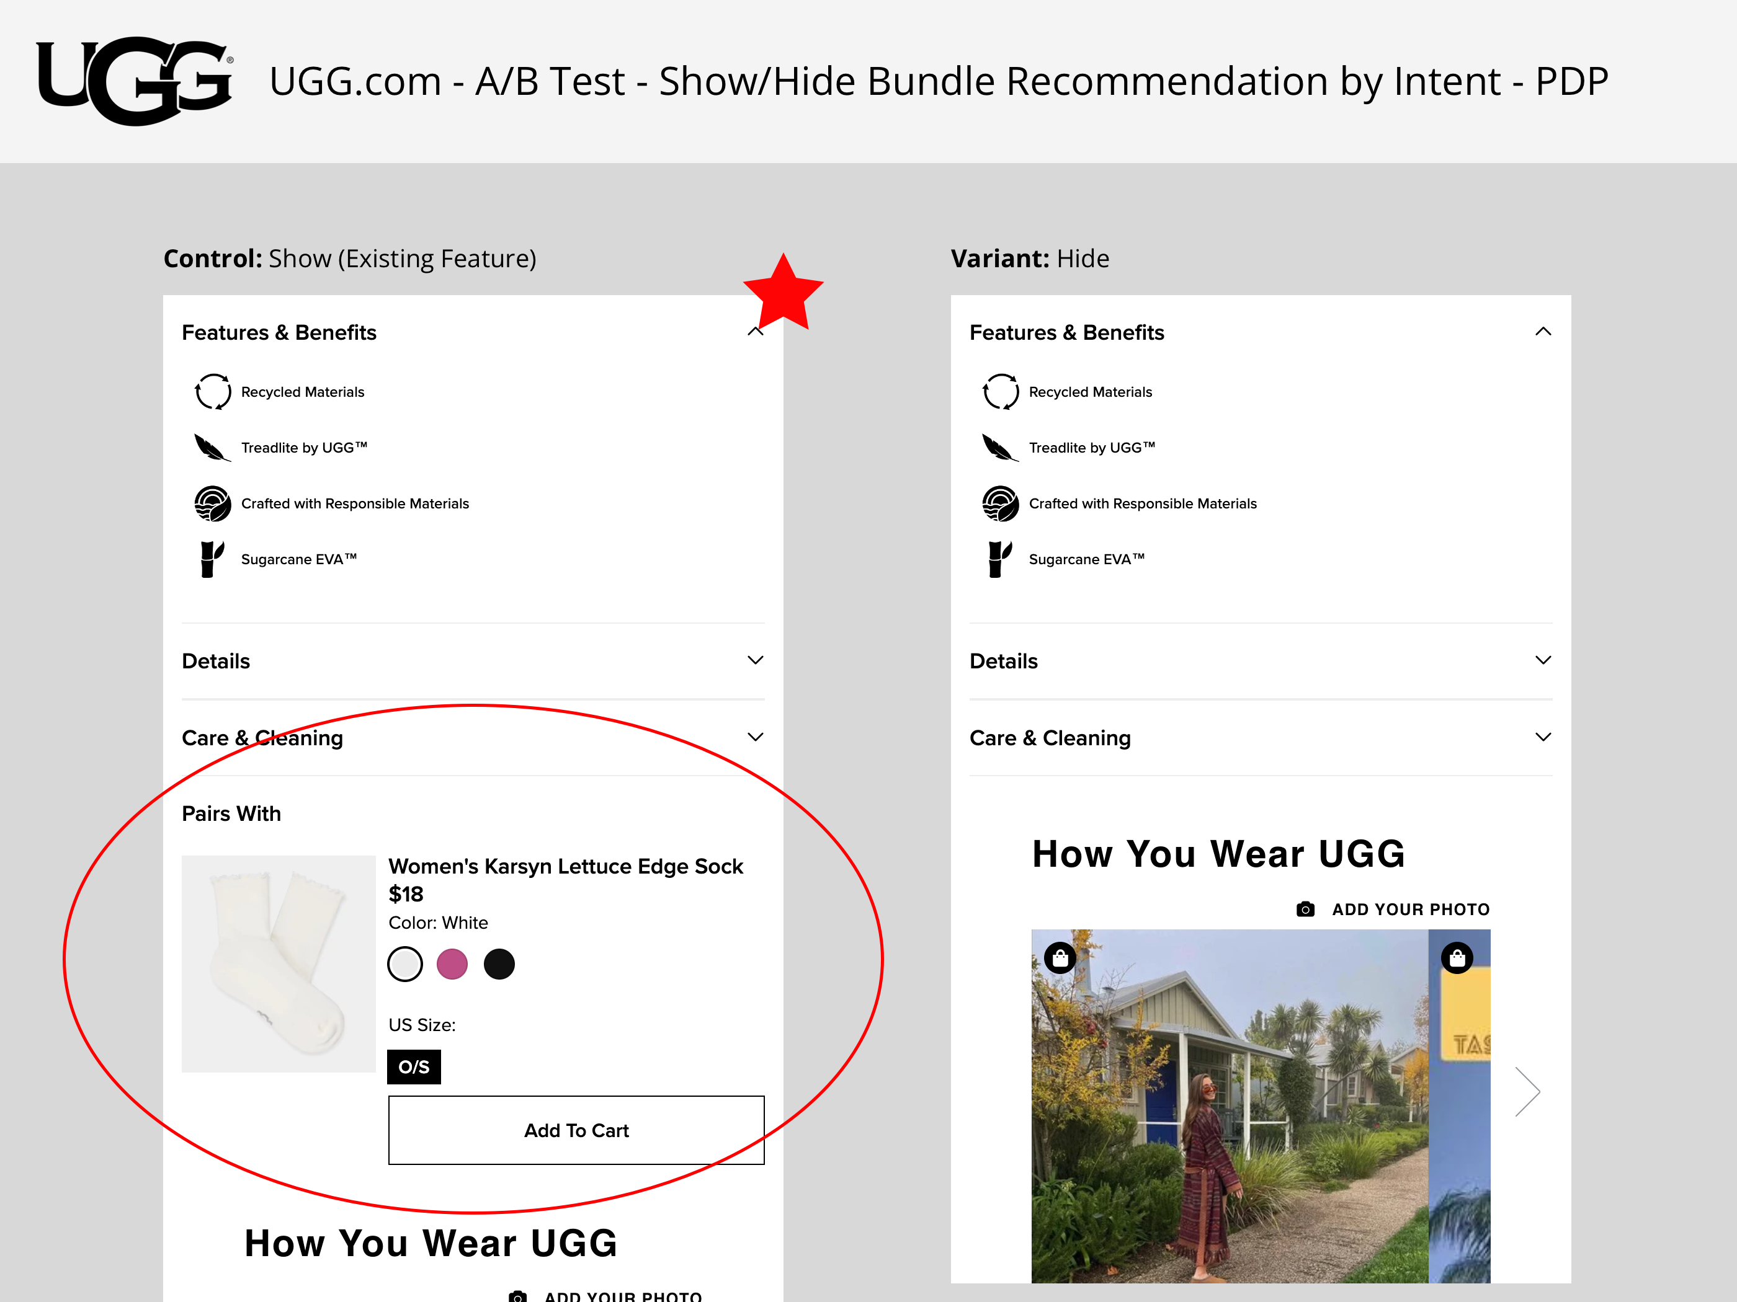
Task: Click the camera icon next to Add Your Photo
Action: click(x=1305, y=909)
